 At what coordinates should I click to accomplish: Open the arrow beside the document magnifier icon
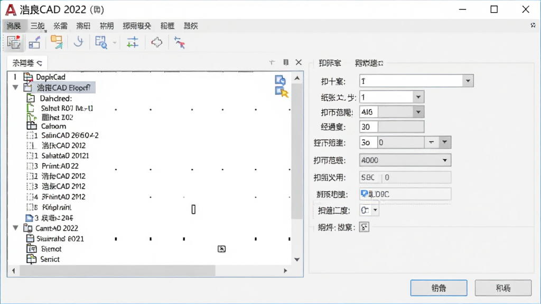[115, 43]
